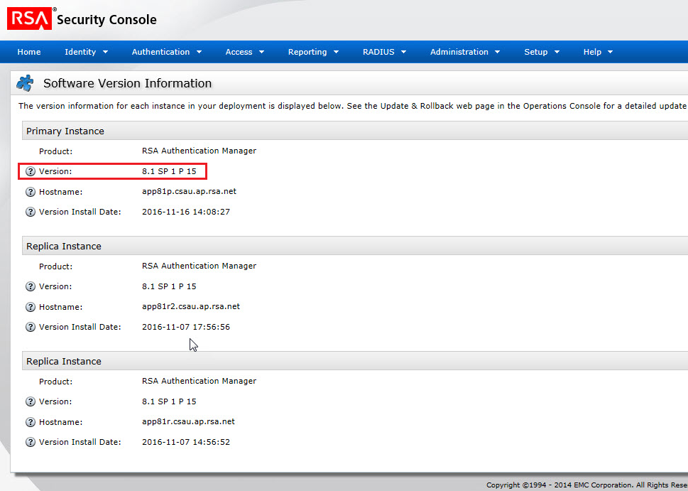Expand the Identity dropdown menu
688x491 pixels.
(x=86, y=52)
